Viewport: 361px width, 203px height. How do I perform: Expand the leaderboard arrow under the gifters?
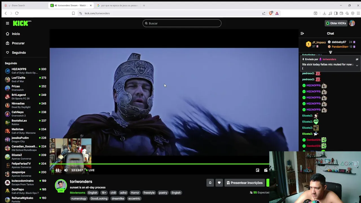click(x=331, y=52)
